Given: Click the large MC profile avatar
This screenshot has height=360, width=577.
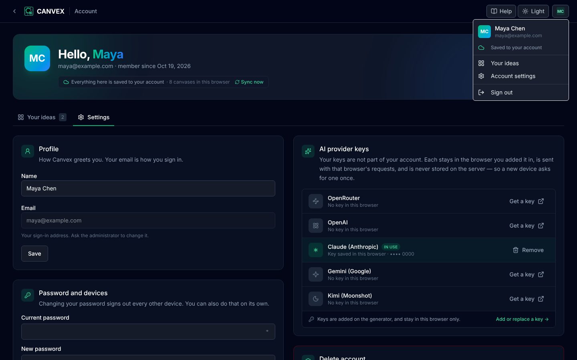Looking at the screenshot, I should tap(37, 58).
